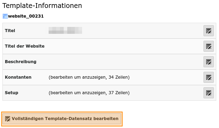Select the Beschreibung row label
Screen dimensions: 219x128
pos(21,62)
